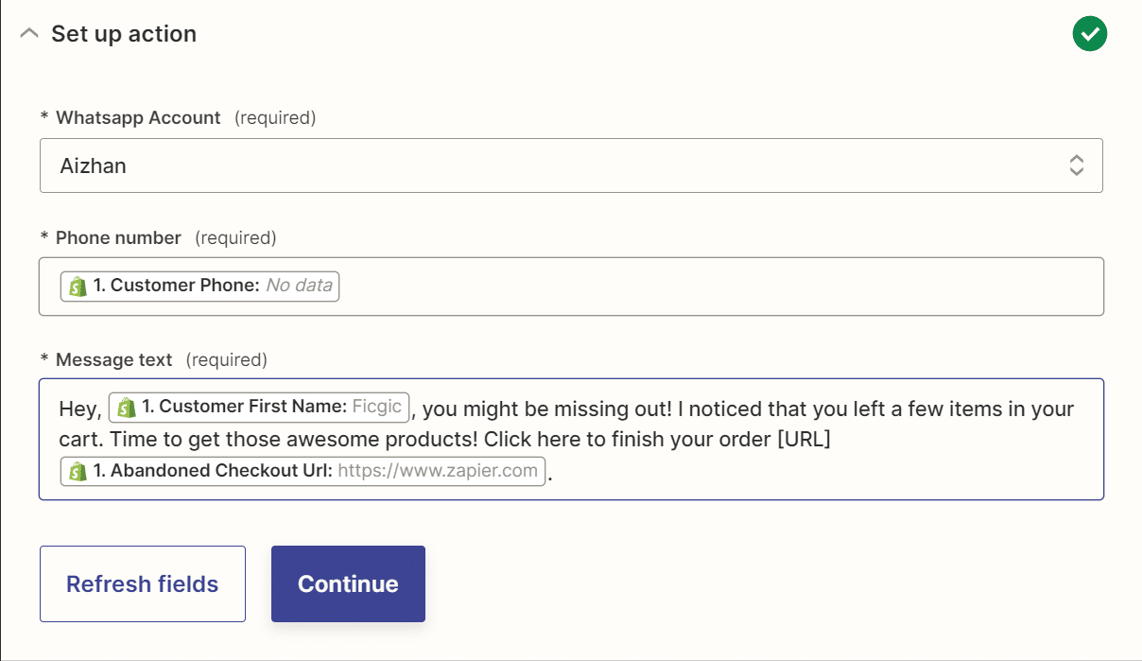Click the Message text field label
The image size is (1142, 661).
114,360
